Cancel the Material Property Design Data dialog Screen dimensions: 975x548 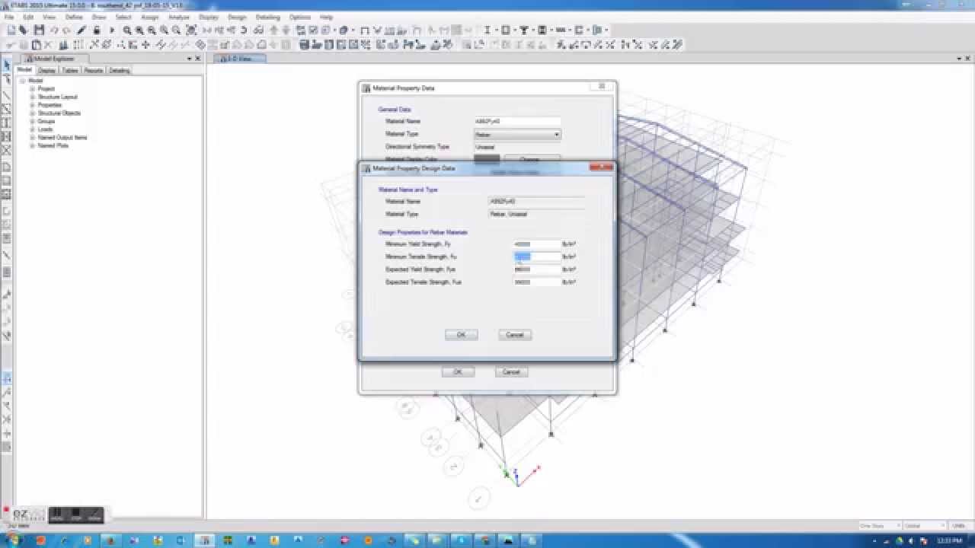pos(514,335)
